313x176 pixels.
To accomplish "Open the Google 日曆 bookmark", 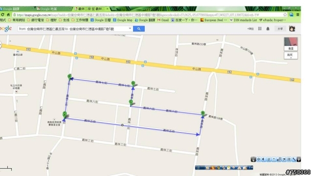I will (101, 20).
